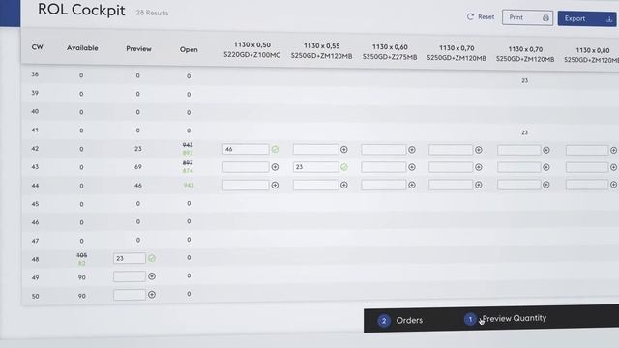Click empty 1130 x 0,60 field in CW 43
The width and height of the screenshot is (619, 348).
[383, 167]
